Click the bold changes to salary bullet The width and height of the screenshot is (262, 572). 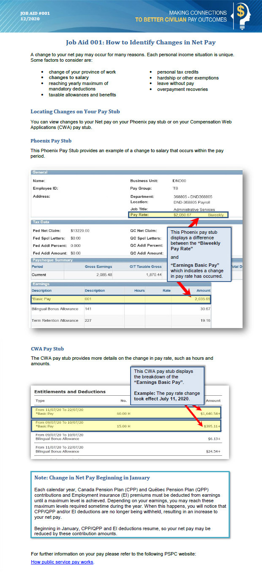point(68,78)
